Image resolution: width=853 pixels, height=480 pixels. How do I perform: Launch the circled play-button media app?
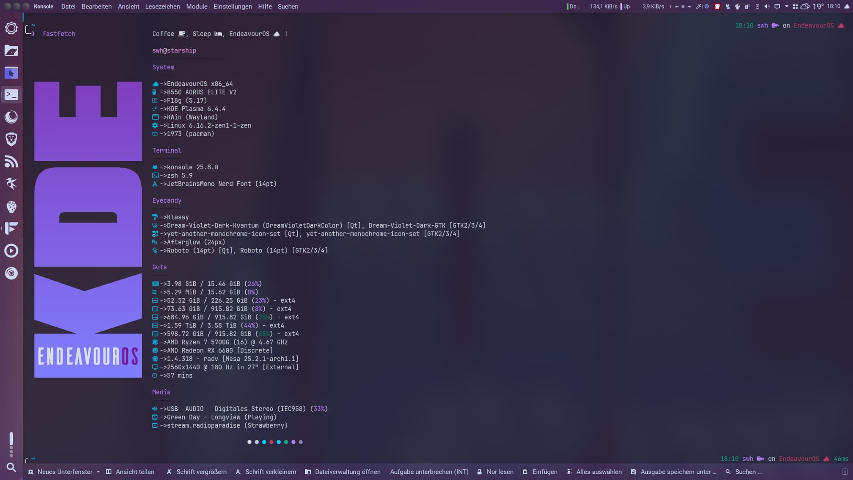tap(12, 251)
